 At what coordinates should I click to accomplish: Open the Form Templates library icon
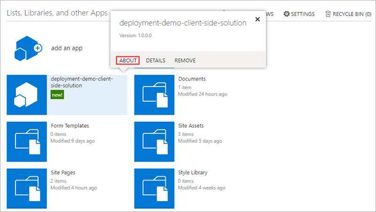27,141
